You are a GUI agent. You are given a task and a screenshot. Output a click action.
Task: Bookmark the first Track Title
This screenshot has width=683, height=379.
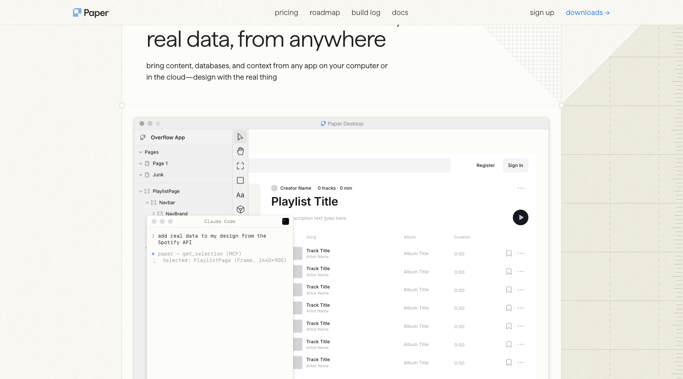(509, 253)
